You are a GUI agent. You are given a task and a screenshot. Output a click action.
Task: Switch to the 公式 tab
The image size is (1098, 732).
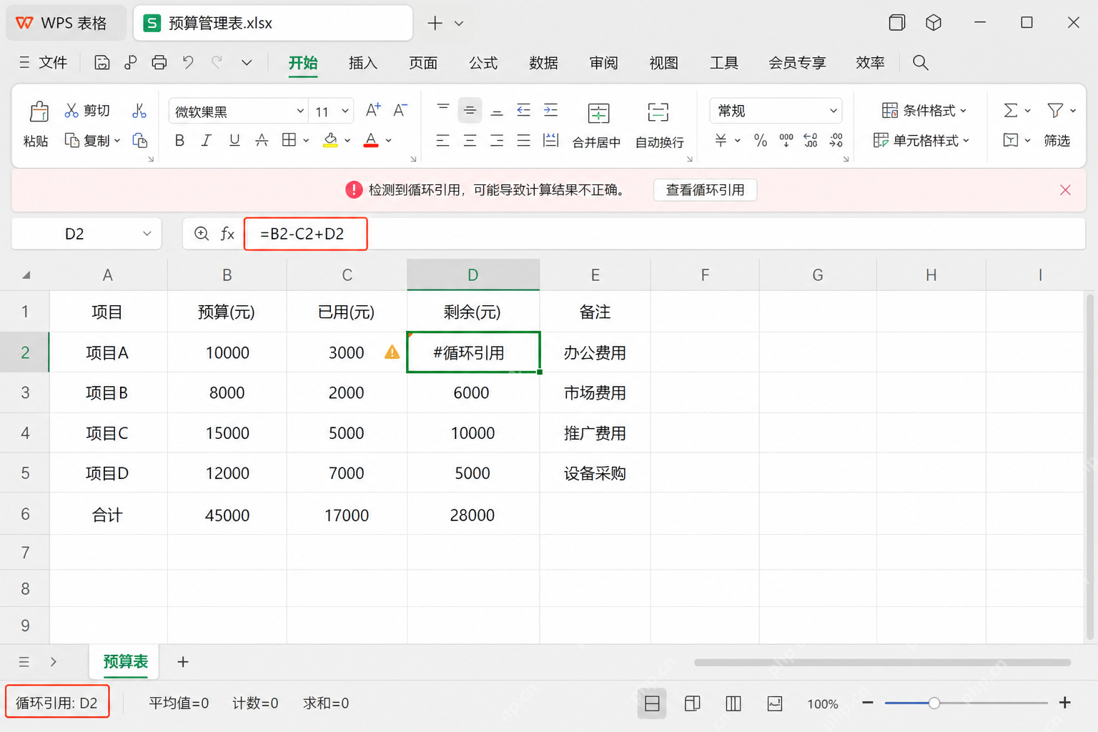point(483,63)
